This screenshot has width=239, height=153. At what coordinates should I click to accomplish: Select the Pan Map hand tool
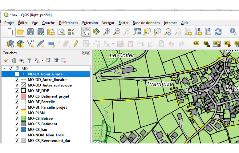click(x=87, y=32)
